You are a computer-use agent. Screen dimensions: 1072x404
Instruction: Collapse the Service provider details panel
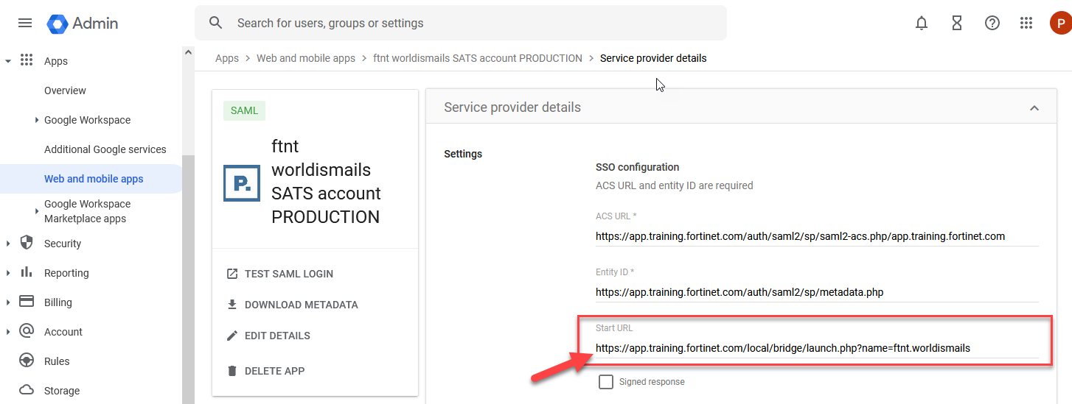click(1034, 108)
